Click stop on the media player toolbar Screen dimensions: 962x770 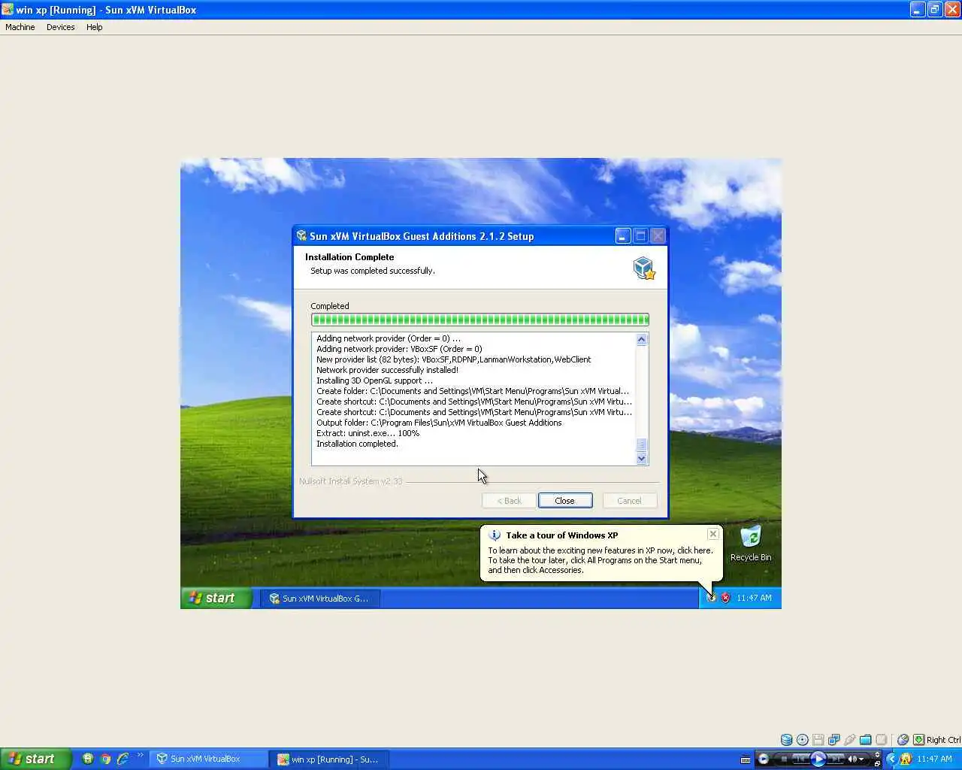tap(784, 759)
